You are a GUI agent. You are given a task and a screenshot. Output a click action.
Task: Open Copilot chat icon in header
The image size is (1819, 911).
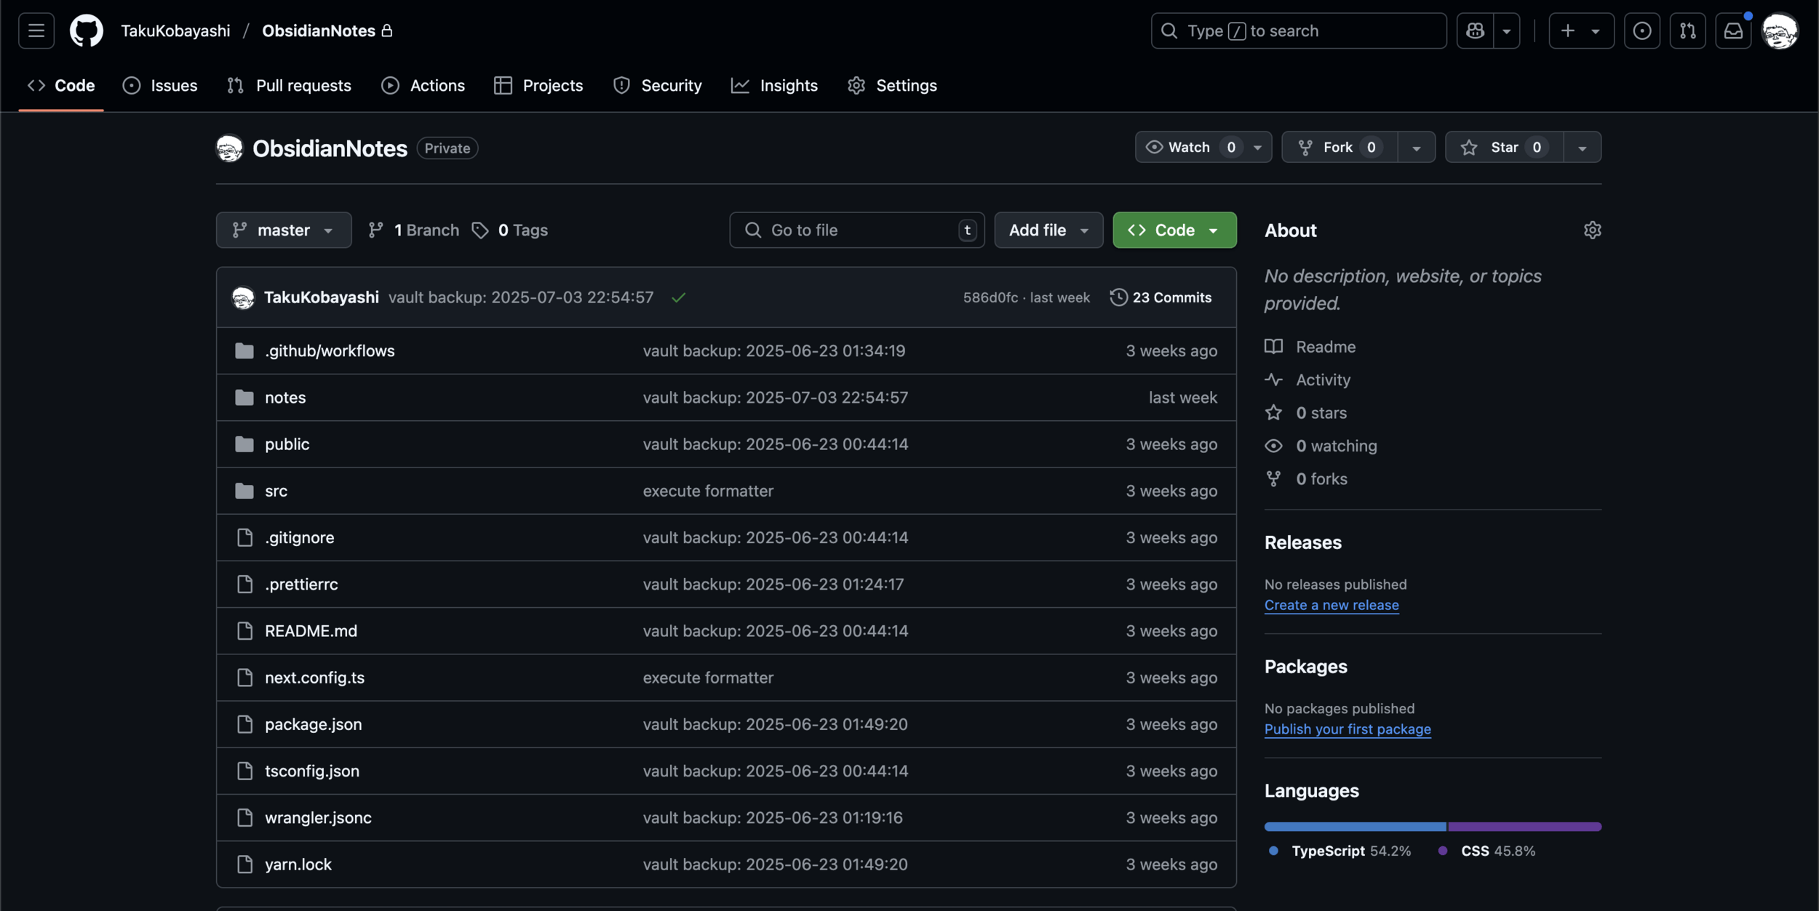(x=1475, y=31)
